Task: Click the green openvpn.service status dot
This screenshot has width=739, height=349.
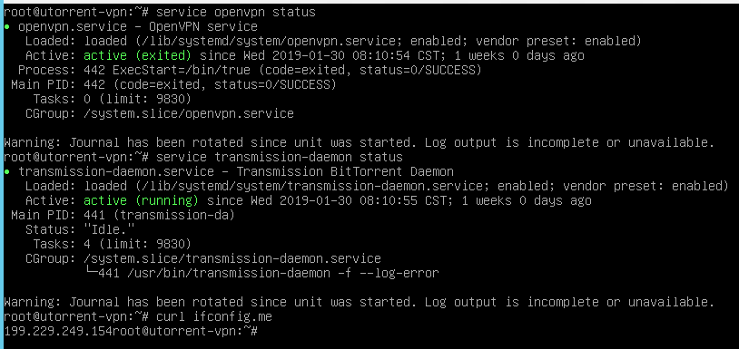Action: [x=6, y=26]
